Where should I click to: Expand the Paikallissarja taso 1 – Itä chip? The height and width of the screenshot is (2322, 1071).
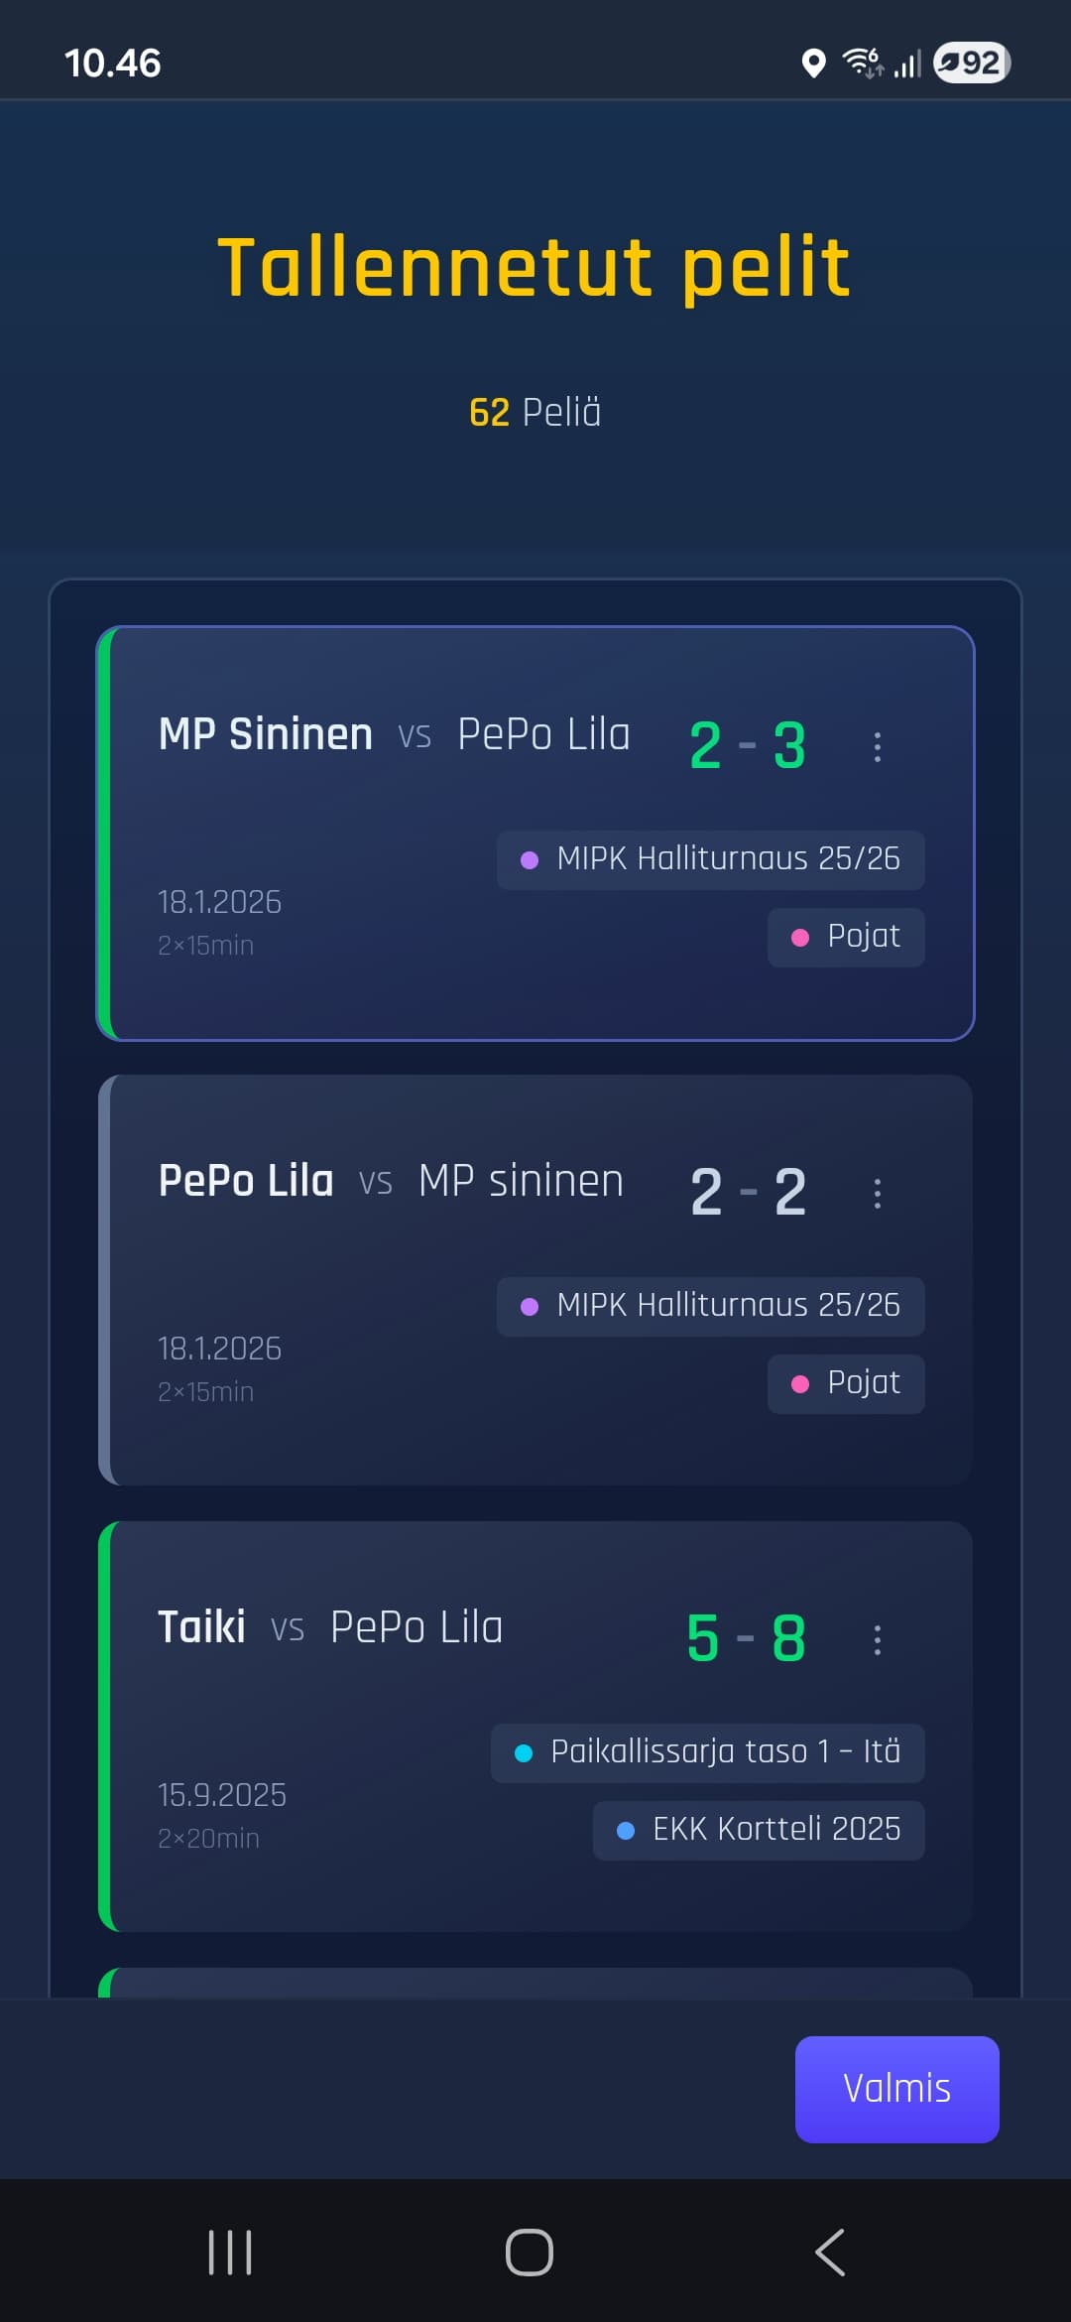coord(706,1751)
